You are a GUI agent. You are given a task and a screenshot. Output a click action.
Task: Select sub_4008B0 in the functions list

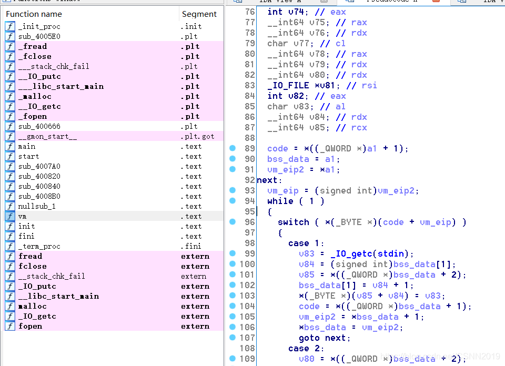click(114, 196)
